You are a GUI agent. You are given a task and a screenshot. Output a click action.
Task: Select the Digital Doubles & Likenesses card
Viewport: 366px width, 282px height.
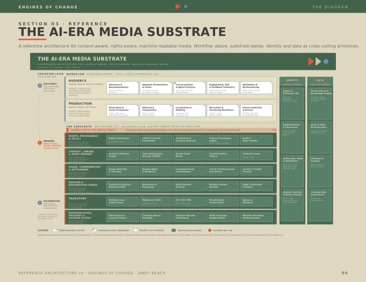(x=292, y=138)
